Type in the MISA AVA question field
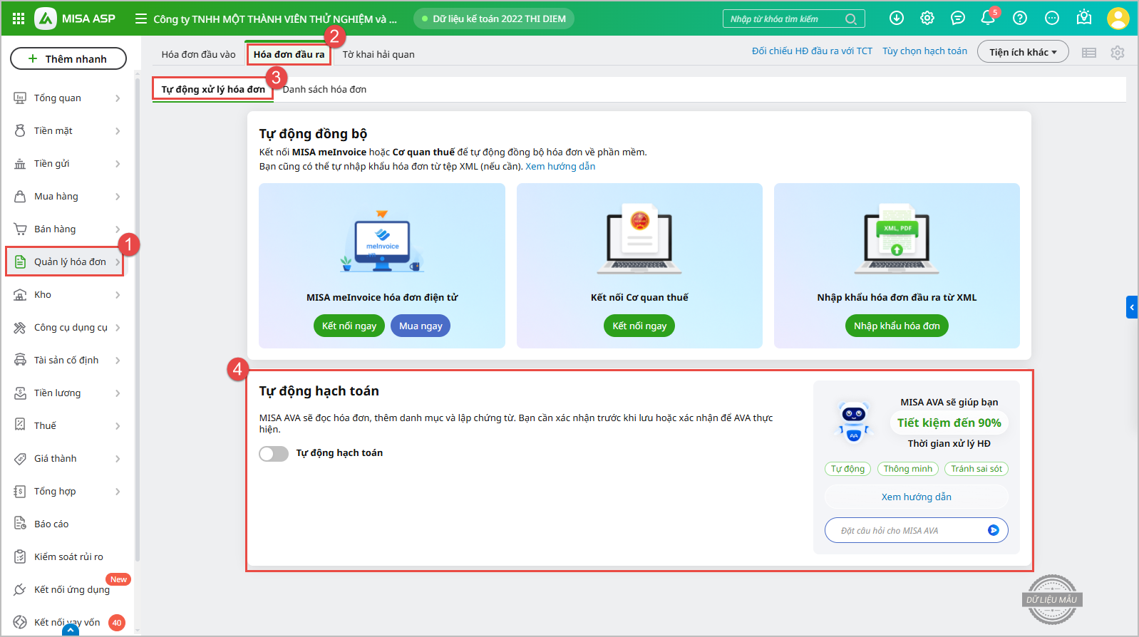This screenshot has height=637, width=1139. click(x=905, y=531)
